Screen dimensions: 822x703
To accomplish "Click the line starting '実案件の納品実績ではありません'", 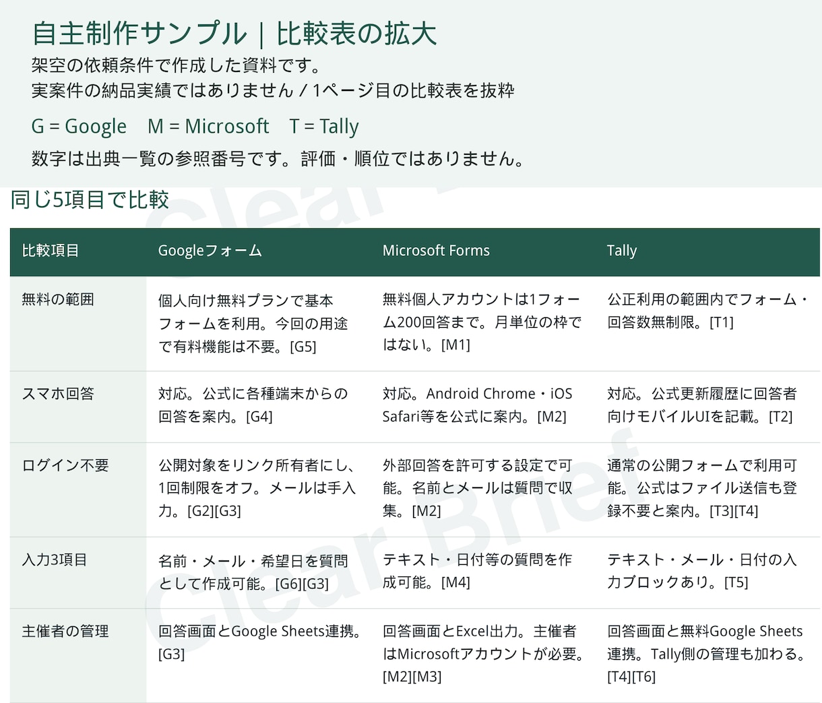I will [x=273, y=90].
